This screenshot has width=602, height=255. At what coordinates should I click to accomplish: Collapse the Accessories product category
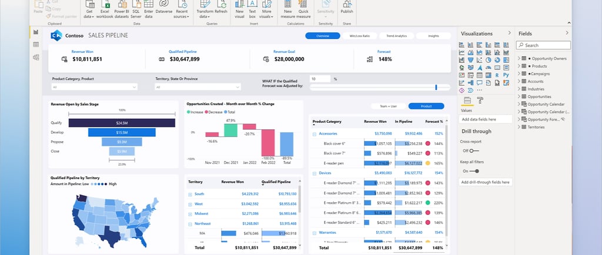(x=315, y=134)
